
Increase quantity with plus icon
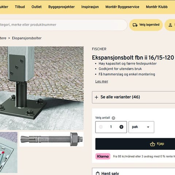coord(121,127)
